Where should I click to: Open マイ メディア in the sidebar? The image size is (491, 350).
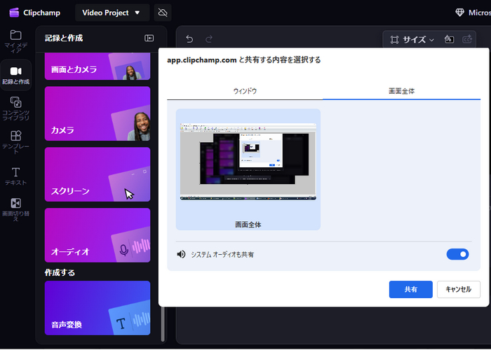pos(15,41)
